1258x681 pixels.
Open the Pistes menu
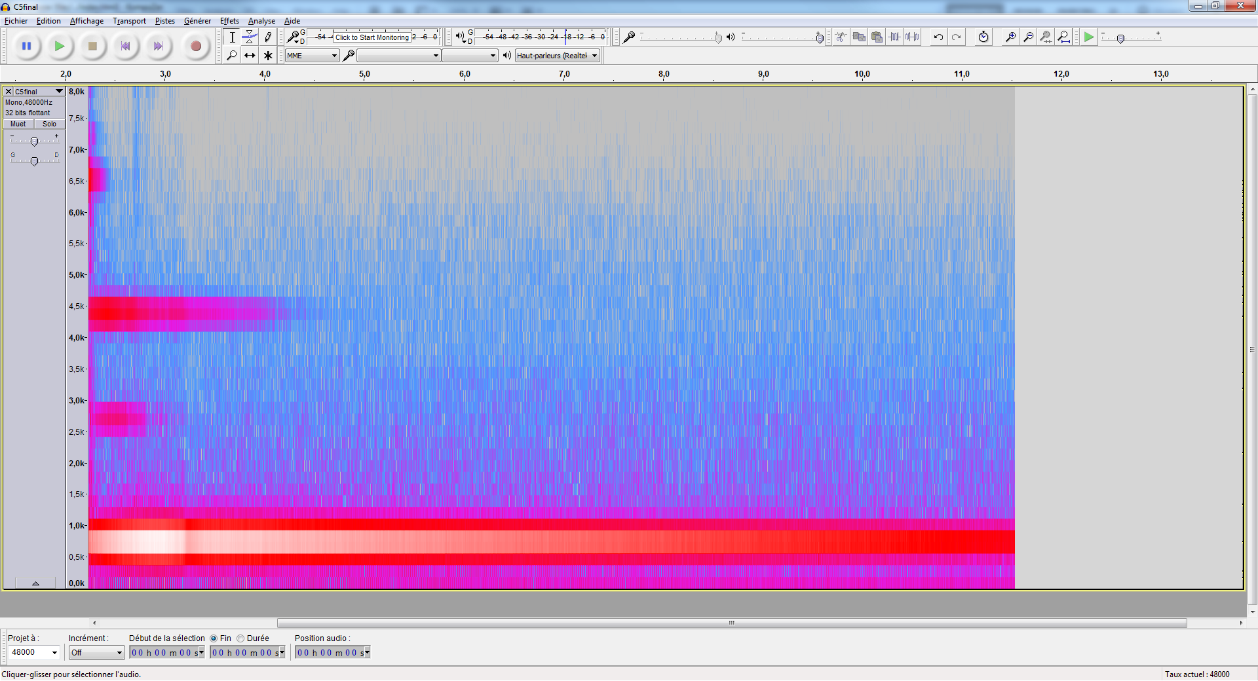point(165,21)
